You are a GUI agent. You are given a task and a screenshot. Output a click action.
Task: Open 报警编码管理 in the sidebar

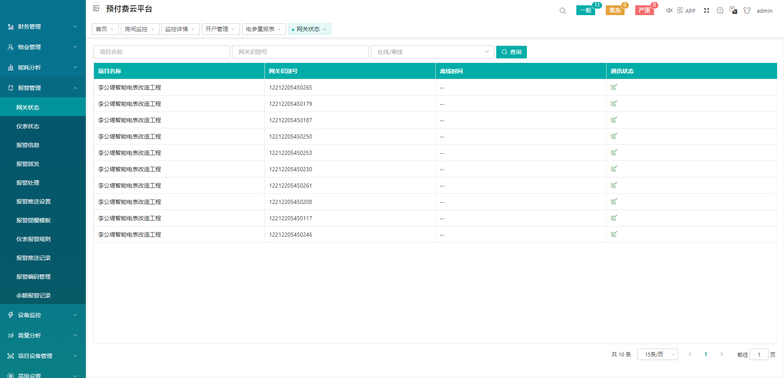coord(43,277)
